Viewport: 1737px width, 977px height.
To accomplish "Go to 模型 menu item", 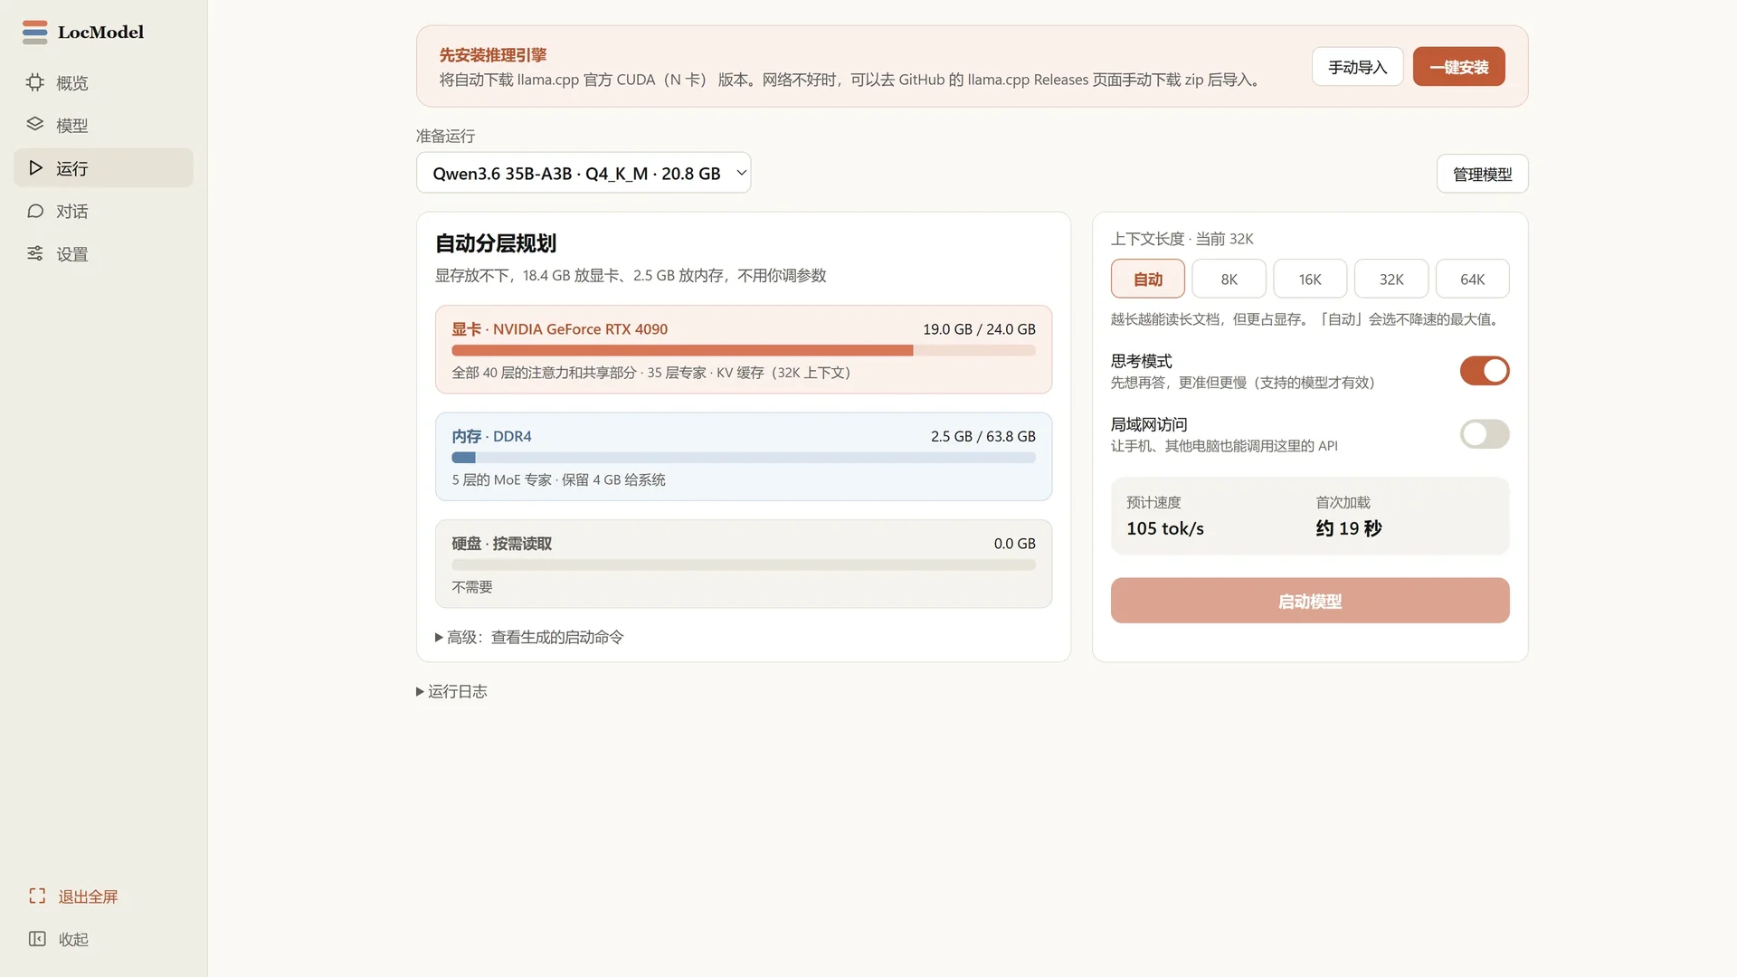I will point(103,125).
